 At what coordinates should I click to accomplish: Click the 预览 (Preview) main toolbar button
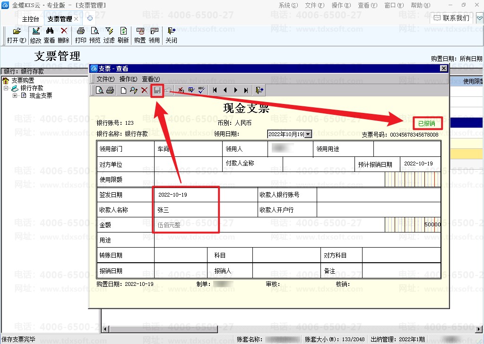tap(95, 35)
